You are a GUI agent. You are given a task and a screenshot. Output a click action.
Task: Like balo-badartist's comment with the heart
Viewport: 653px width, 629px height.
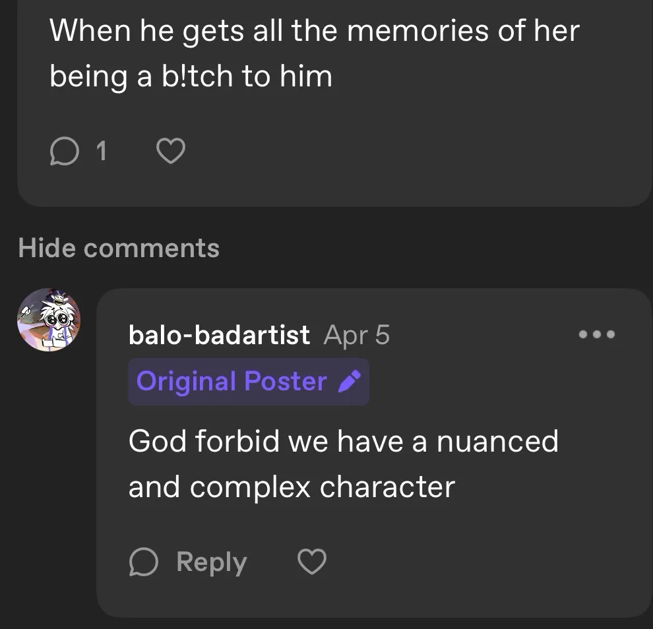[312, 562]
